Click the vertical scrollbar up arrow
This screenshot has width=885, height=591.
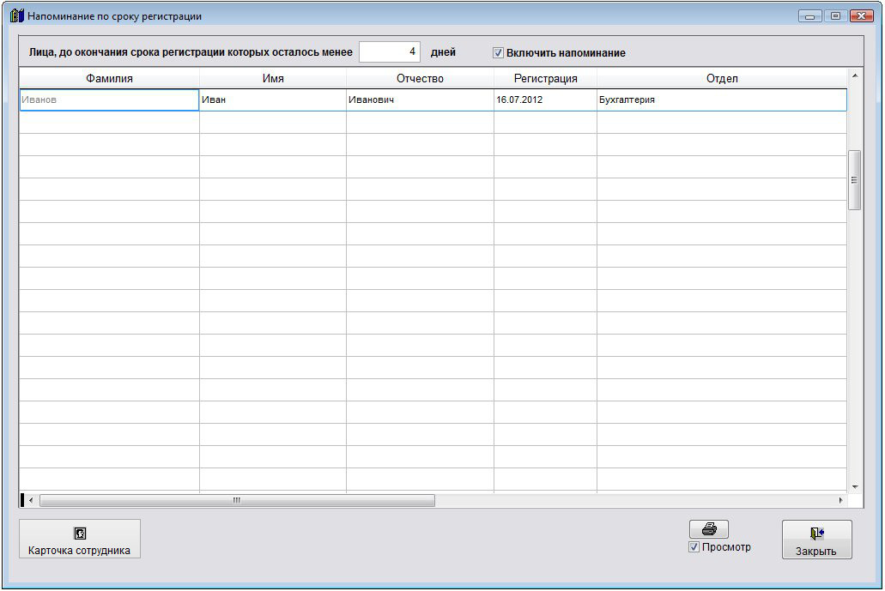(x=854, y=75)
